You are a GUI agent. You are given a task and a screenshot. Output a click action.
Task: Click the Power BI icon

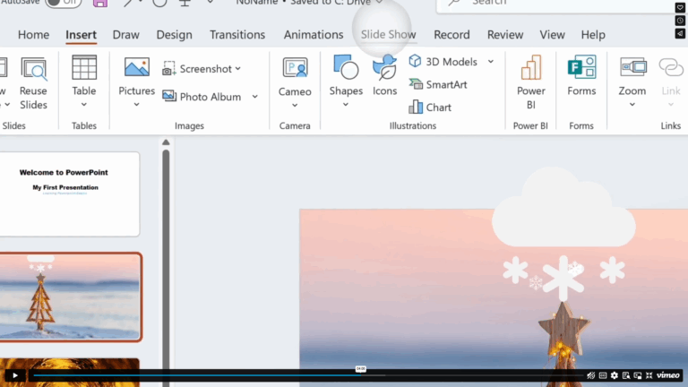(531, 67)
